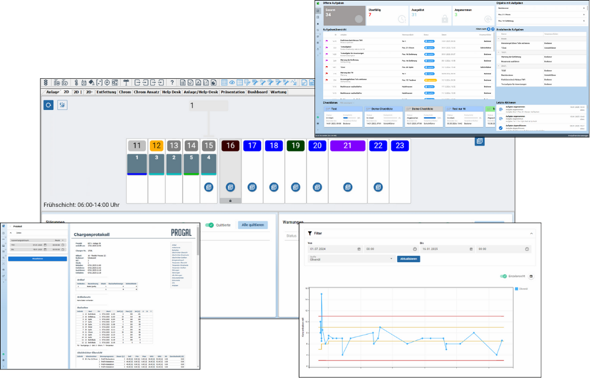Click the Aktualisieren button in the Filter panel
The width and height of the screenshot is (590, 378).
point(408,259)
